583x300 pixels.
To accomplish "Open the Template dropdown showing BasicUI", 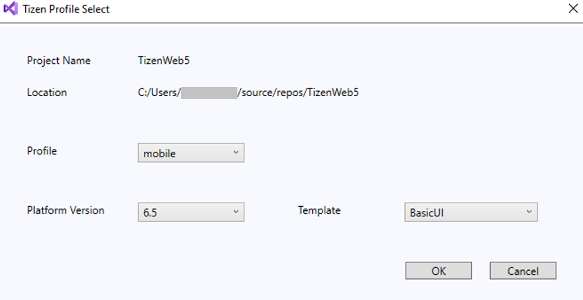I will 470,212.
